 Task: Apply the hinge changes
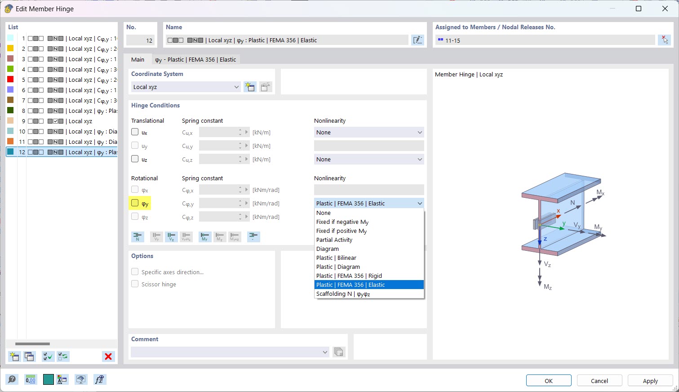pos(650,380)
